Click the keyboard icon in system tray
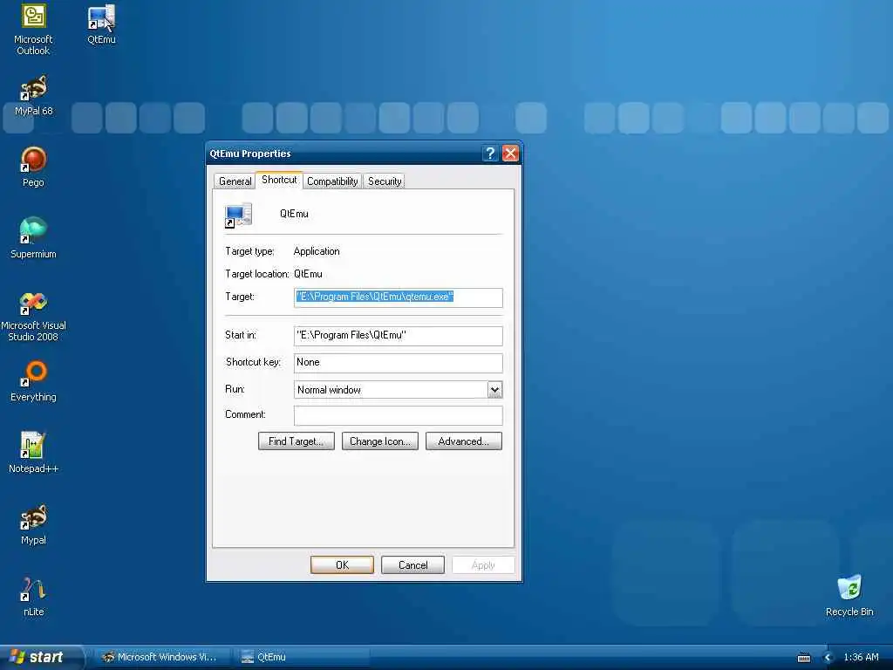 (803, 658)
